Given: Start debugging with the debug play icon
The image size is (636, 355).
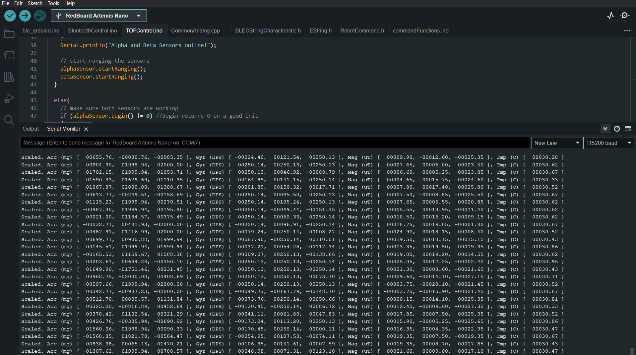Looking at the screenshot, I should (x=40, y=16).
